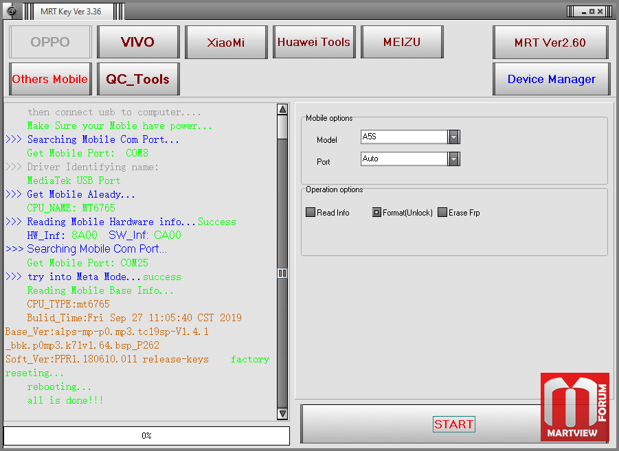The image size is (619, 451).
Task: Open Huawei Tools section
Action: pos(314,42)
